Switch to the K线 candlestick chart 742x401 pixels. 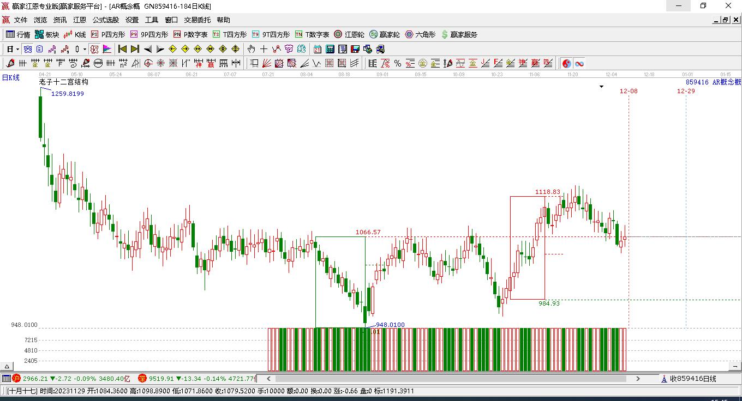(75, 34)
